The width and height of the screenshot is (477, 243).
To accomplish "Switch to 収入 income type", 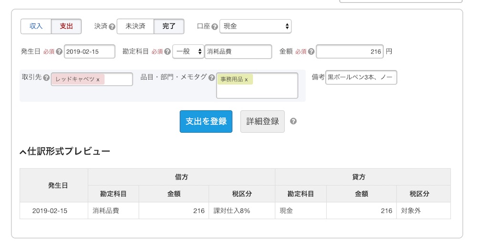I will click(x=36, y=26).
